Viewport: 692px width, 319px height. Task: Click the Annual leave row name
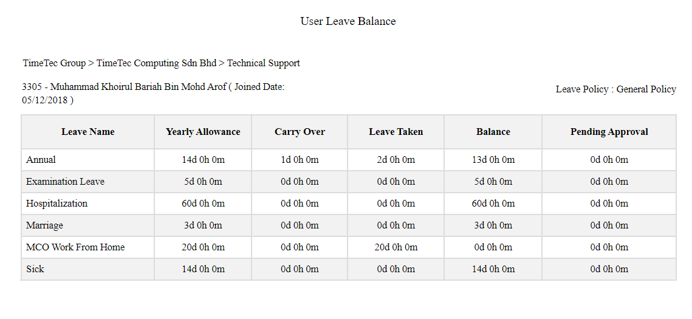click(x=41, y=160)
